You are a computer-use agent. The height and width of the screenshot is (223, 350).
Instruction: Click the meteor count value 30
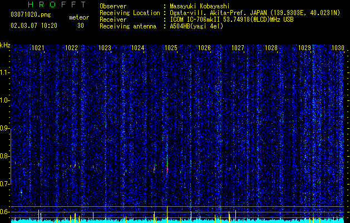(x=81, y=26)
